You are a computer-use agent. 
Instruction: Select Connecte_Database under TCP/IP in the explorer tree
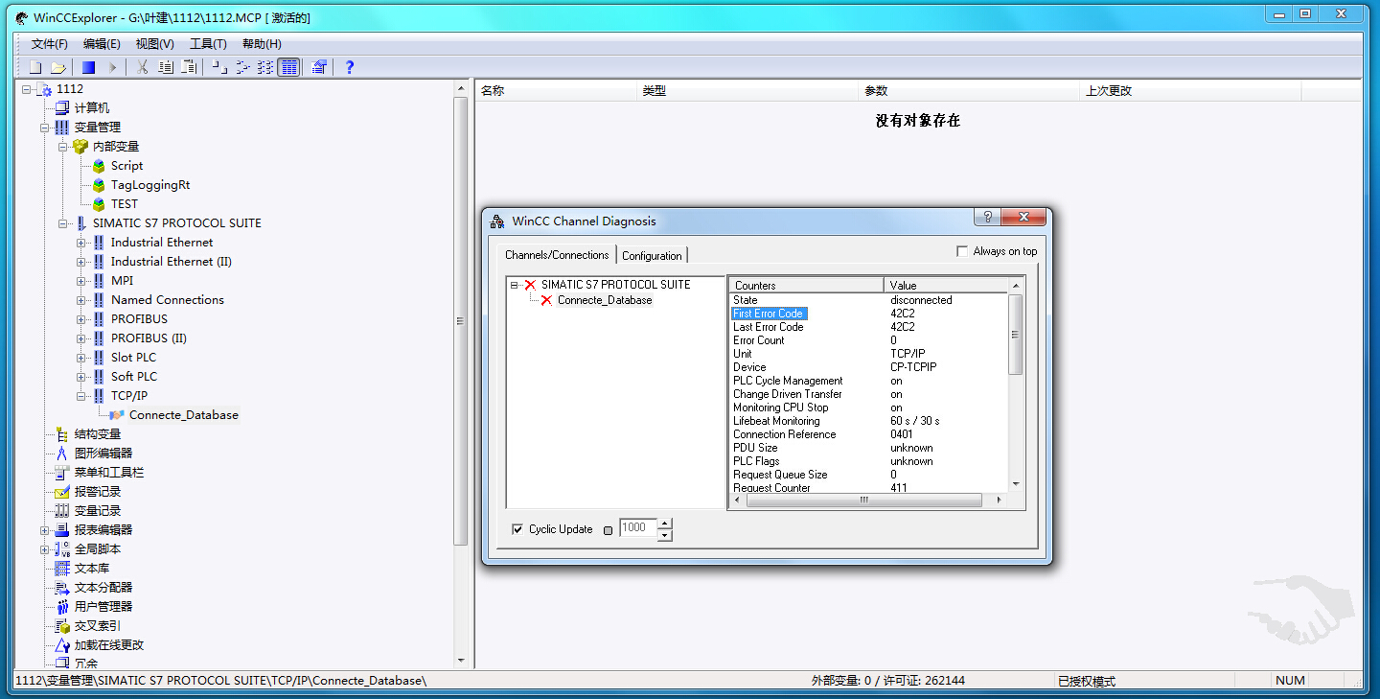184,415
